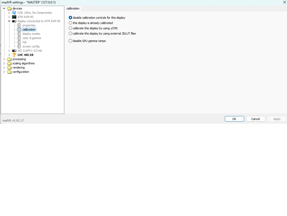Click the Cancel button
The image size is (287, 216).
255,119
